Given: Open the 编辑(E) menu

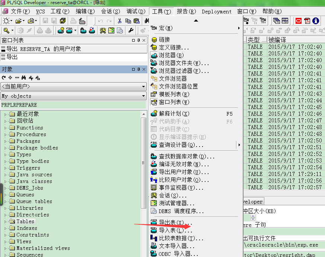Looking at the screenshot, I should click(85, 12).
